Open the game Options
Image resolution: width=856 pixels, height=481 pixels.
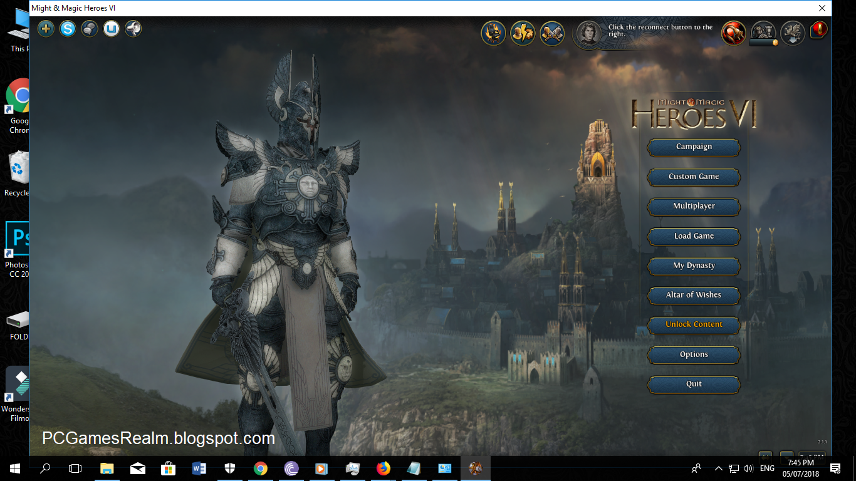(x=694, y=354)
